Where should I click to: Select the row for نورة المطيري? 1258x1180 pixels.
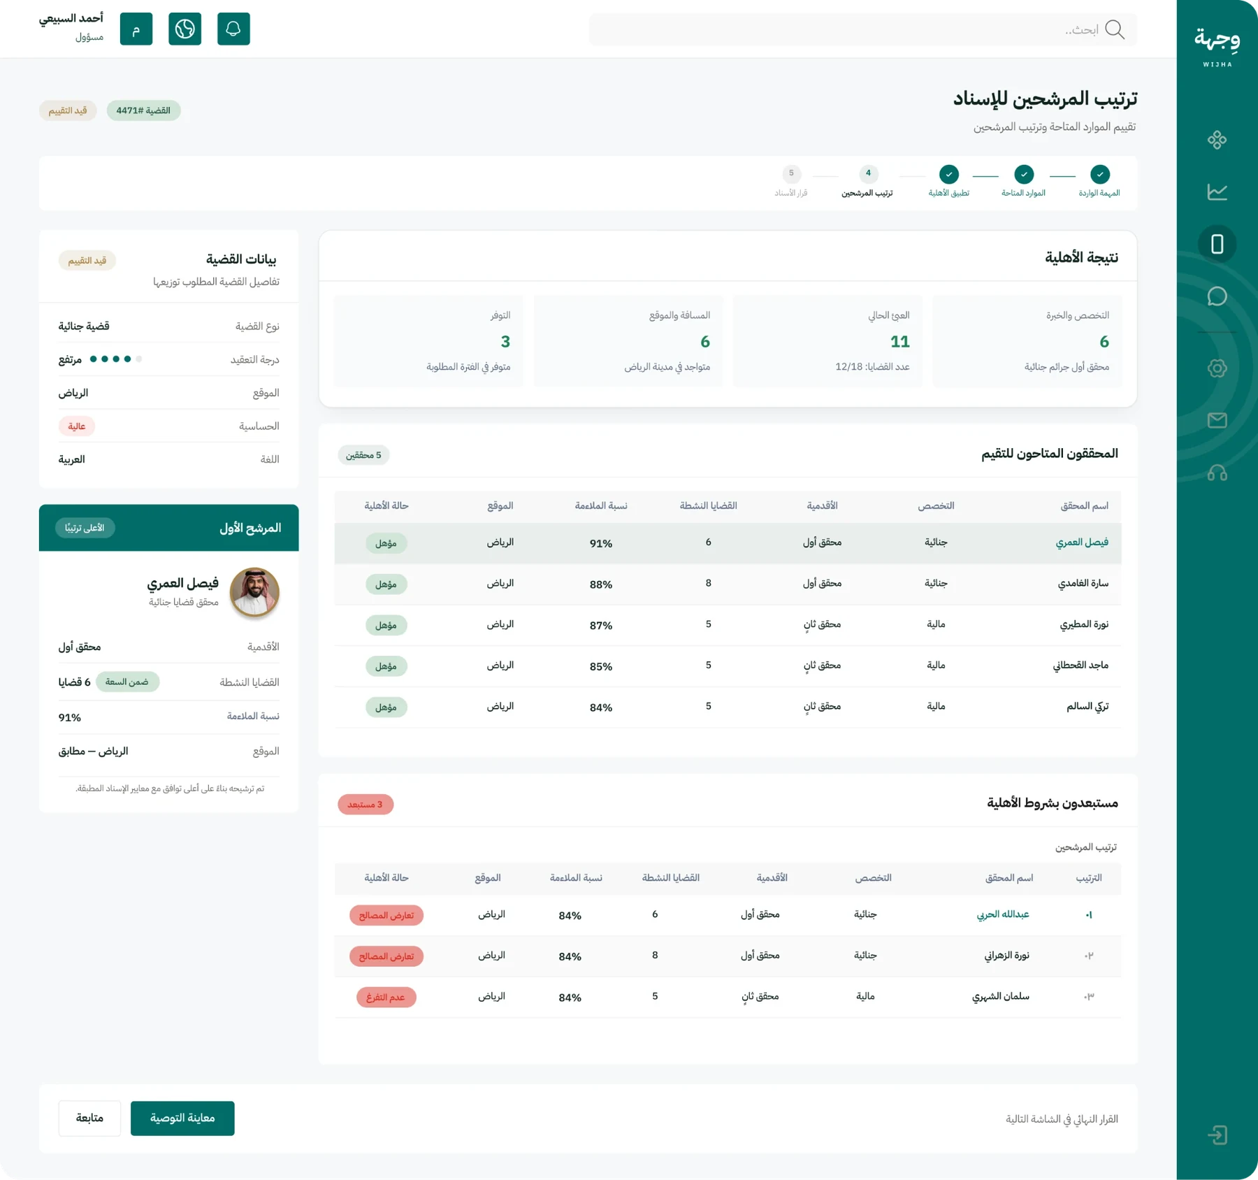[728, 625]
